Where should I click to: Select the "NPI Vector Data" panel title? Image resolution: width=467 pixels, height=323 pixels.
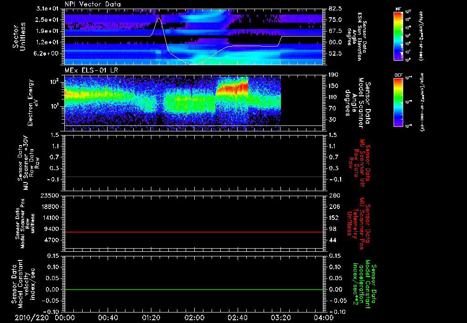pos(93,4)
